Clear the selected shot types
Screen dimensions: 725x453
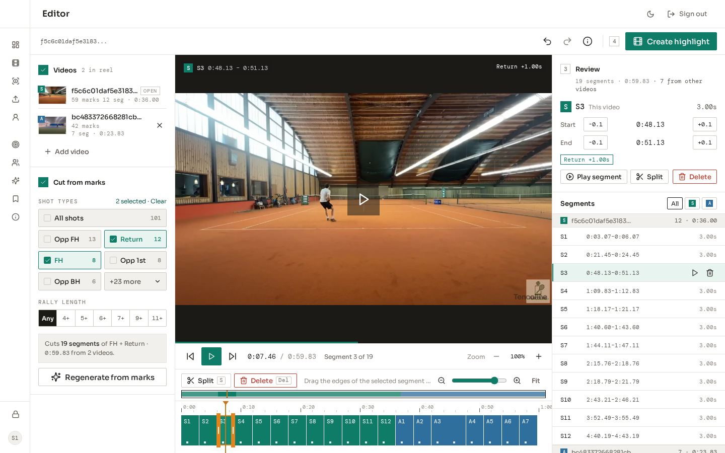coord(159,201)
